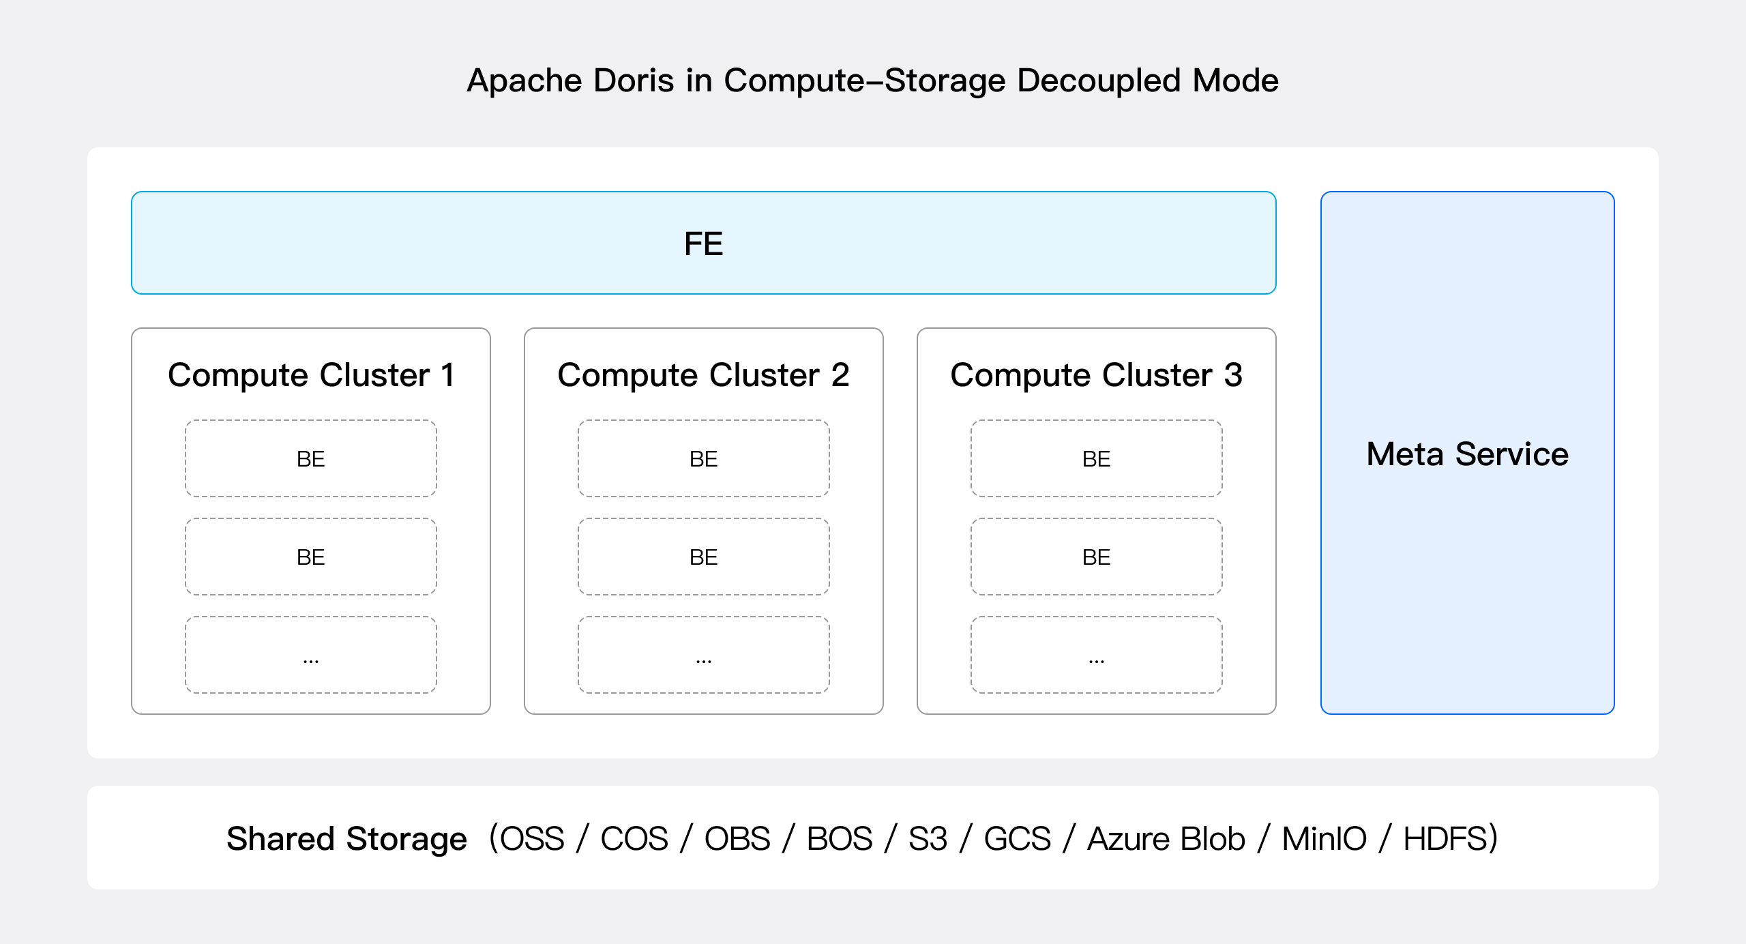
Task: Click GCS in the storage list
Action: tap(1017, 839)
